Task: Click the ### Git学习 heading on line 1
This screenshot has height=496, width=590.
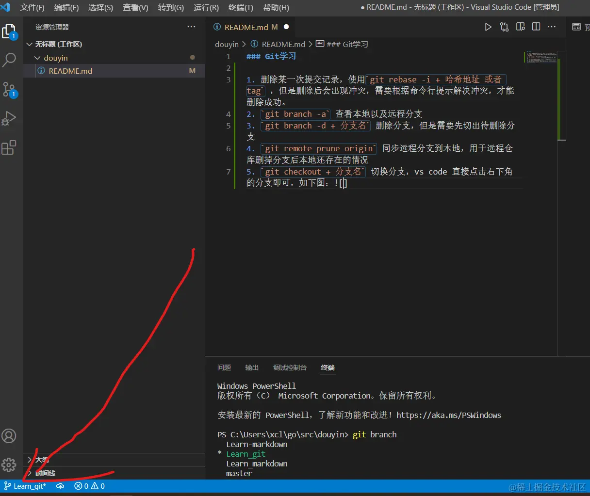Action: point(271,56)
